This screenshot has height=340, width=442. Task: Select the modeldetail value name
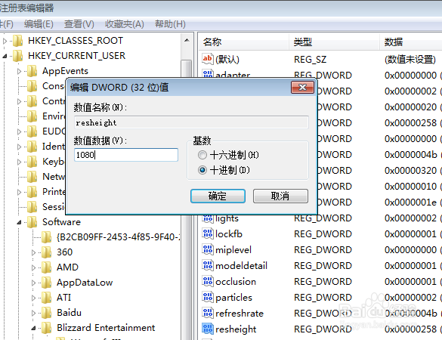(241, 265)
